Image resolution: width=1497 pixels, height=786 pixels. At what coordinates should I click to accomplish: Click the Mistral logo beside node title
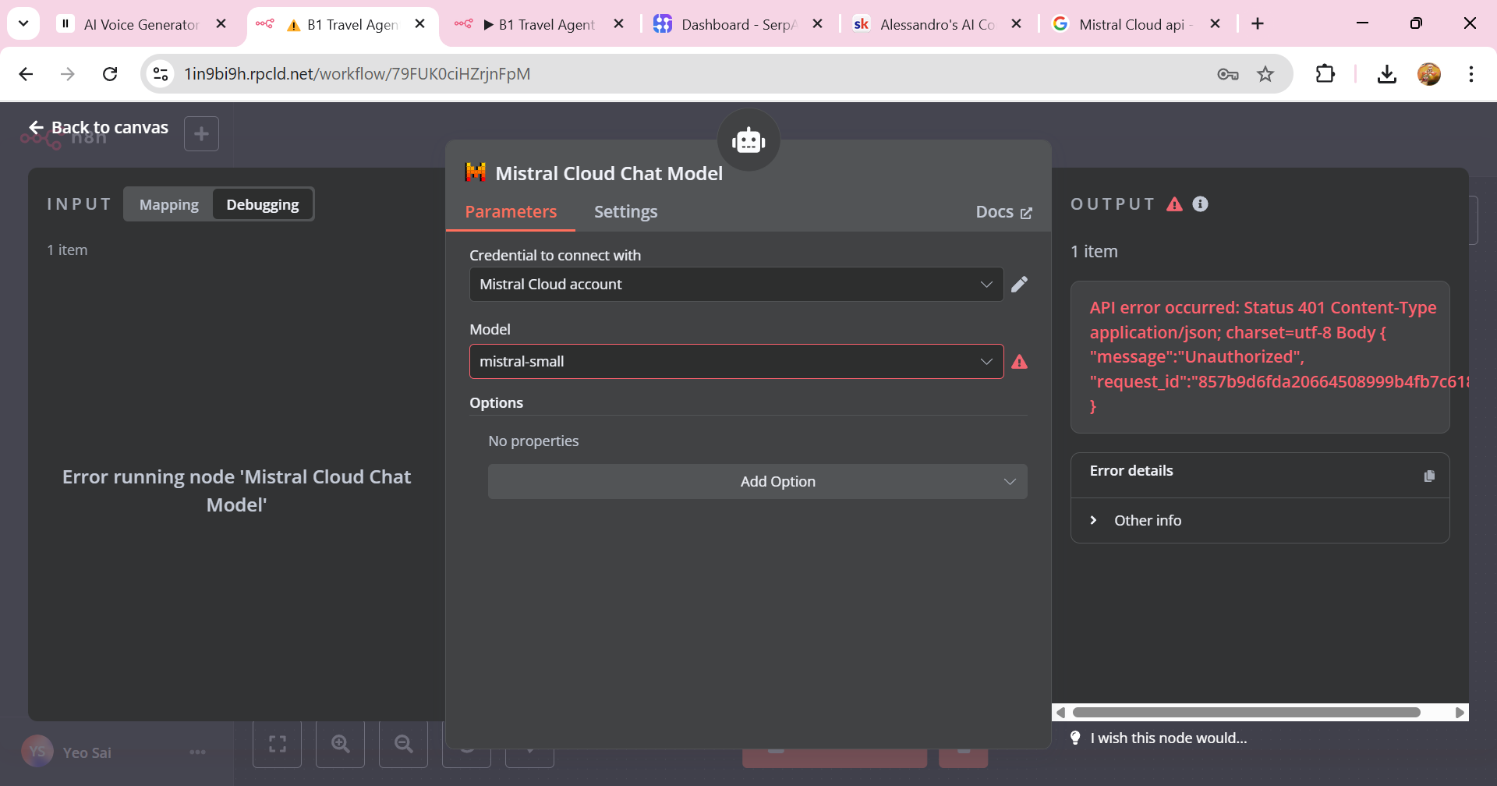(476, 172)
